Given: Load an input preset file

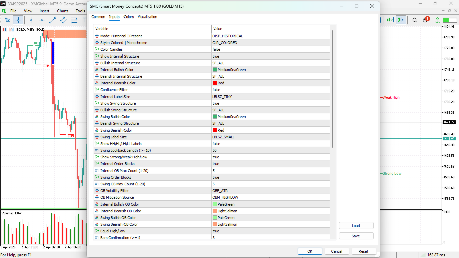Looking at the screenshot, I should [x=356, y=226].
